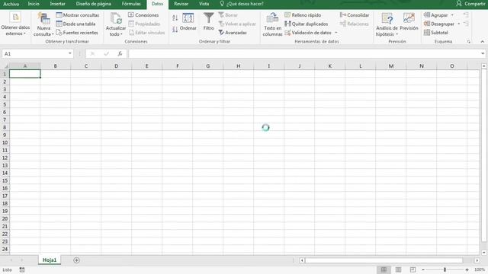Click zoom in plus button
488x274 pixels.
pyautogui.click(x=467, y=269)
